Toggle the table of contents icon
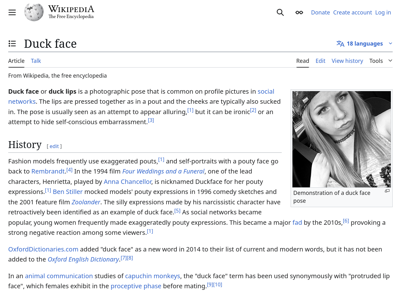Screen dimensions: 399x298 click(x=12, y=43)
